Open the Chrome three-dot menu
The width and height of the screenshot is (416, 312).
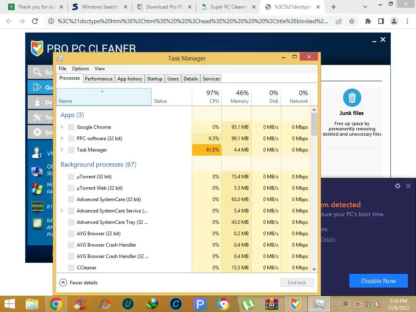pos(407,21)
